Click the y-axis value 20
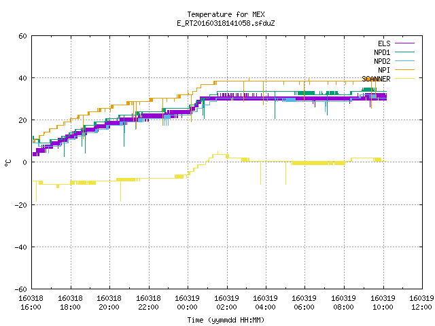The height and width of the screenshot is (326, 435). click(22, 120)
